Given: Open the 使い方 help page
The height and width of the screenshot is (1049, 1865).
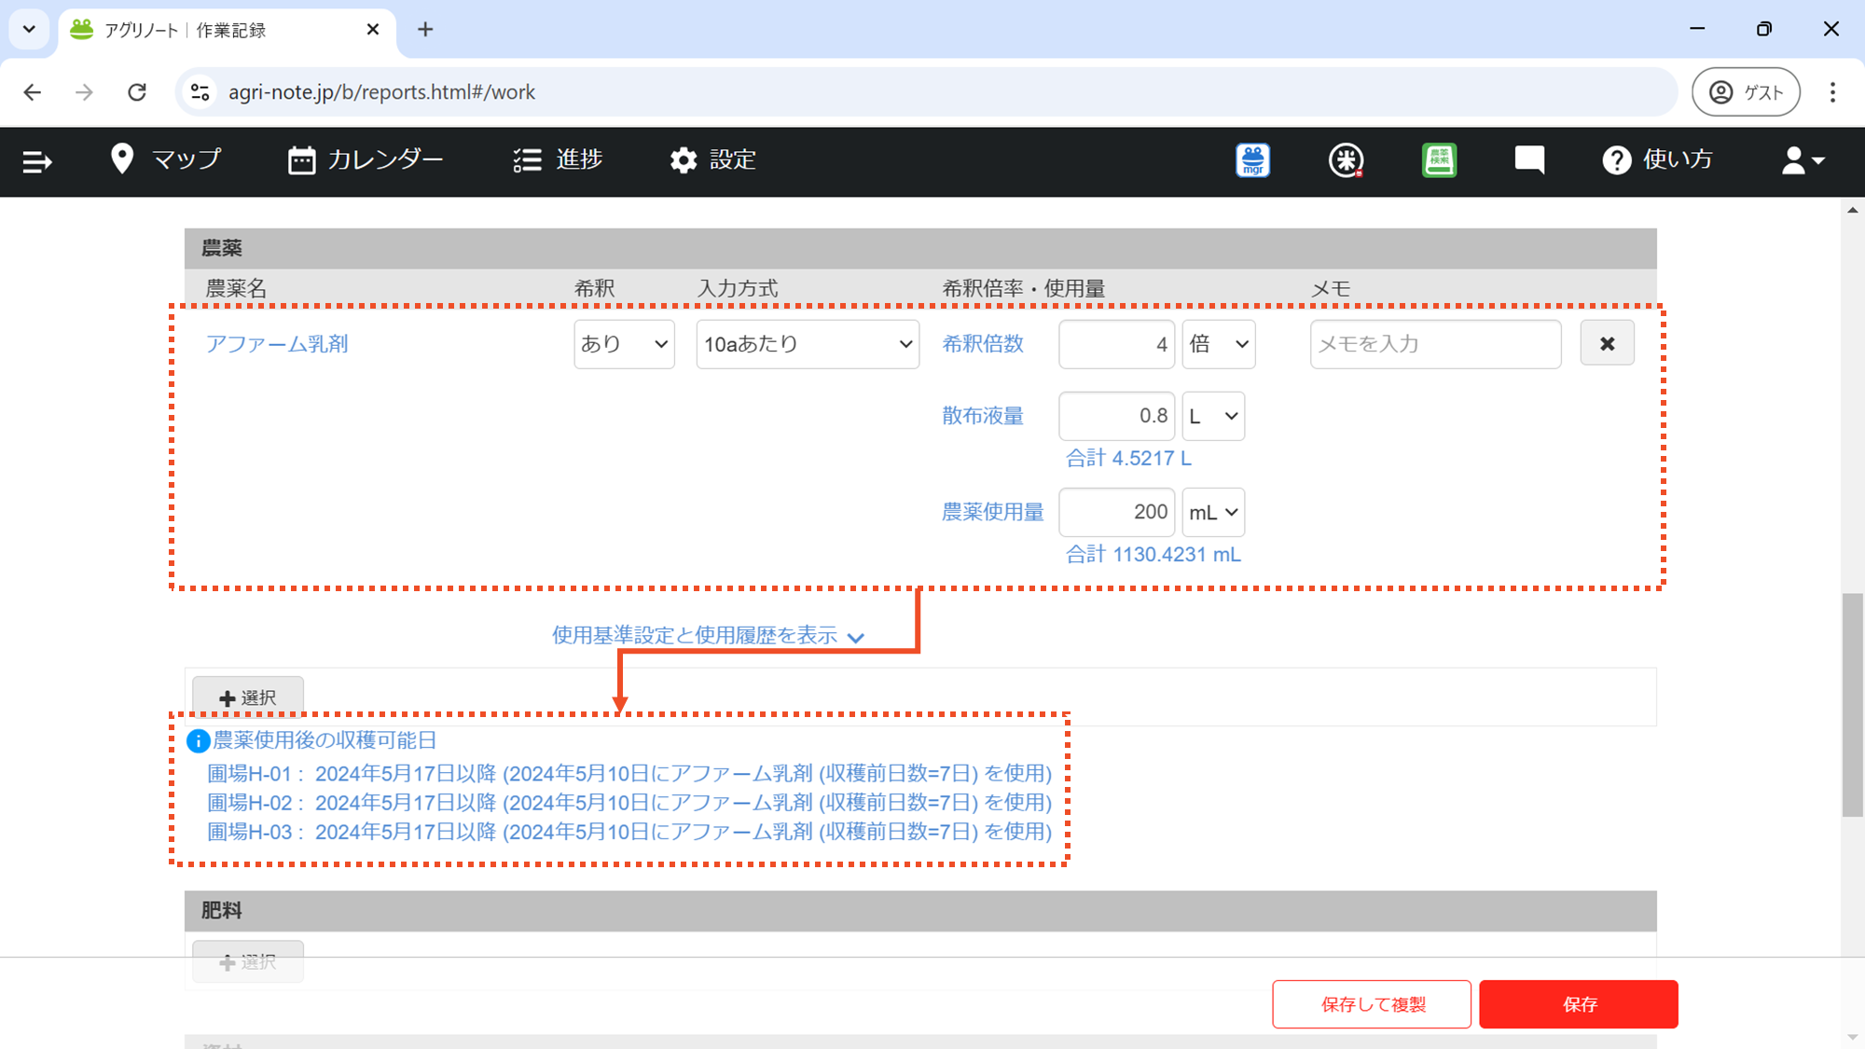Looking at the screenshot, I should pyautogui.click(x=1657, y=159).
